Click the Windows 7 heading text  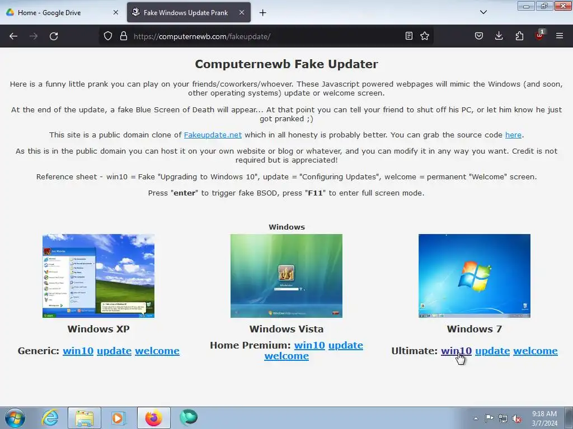tap(475, 329)
